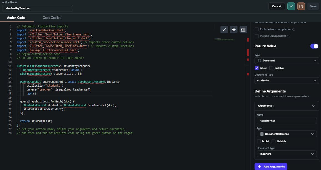Turn off the Return Value toggle
Screen dimensions: 321x170
coord(314,46)
